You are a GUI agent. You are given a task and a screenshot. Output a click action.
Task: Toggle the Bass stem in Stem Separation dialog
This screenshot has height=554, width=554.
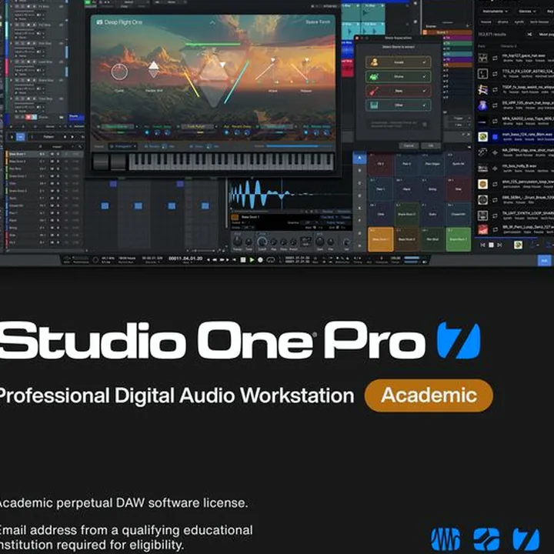pyautogui.click(x=399, y=91)
